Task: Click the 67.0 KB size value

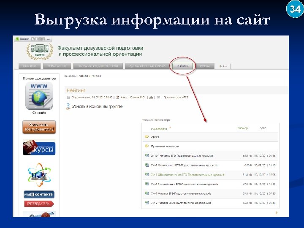Action: tap(247, 184)
